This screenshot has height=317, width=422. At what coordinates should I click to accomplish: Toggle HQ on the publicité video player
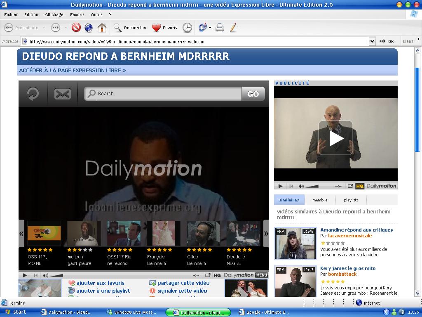coord(360,186)
